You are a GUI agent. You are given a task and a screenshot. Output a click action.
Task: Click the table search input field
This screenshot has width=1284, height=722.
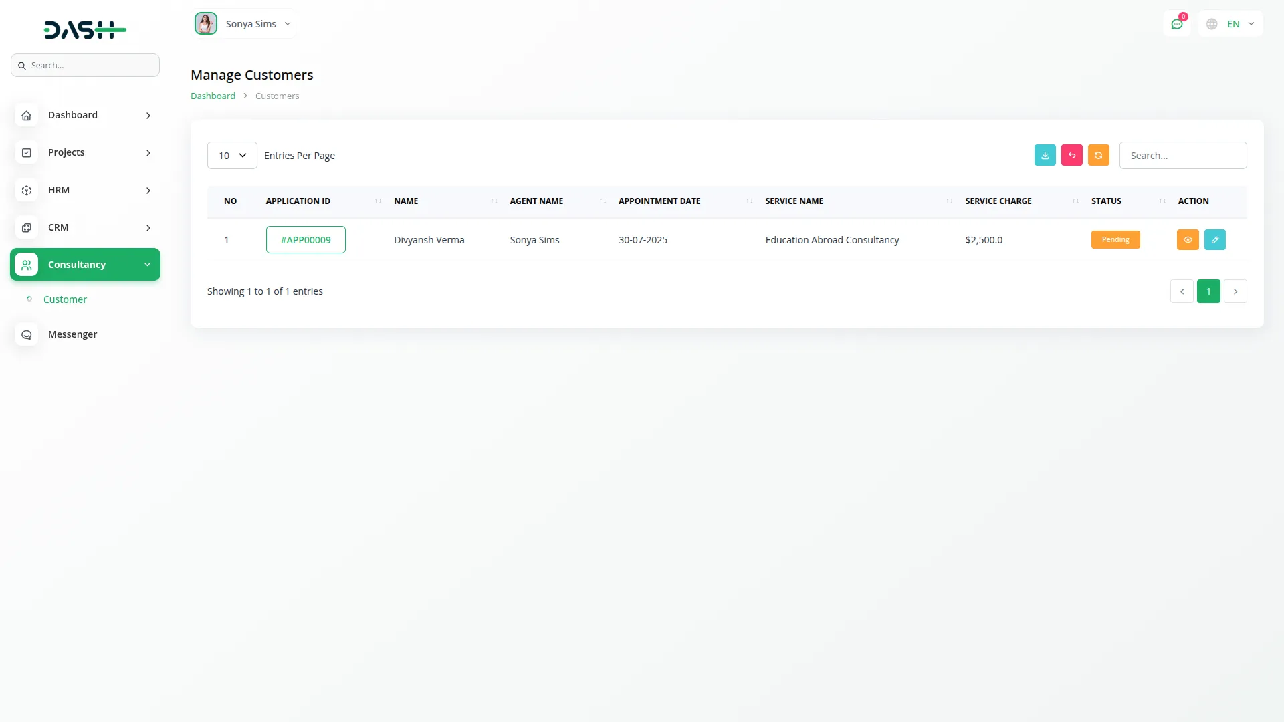click(1182, 155)
